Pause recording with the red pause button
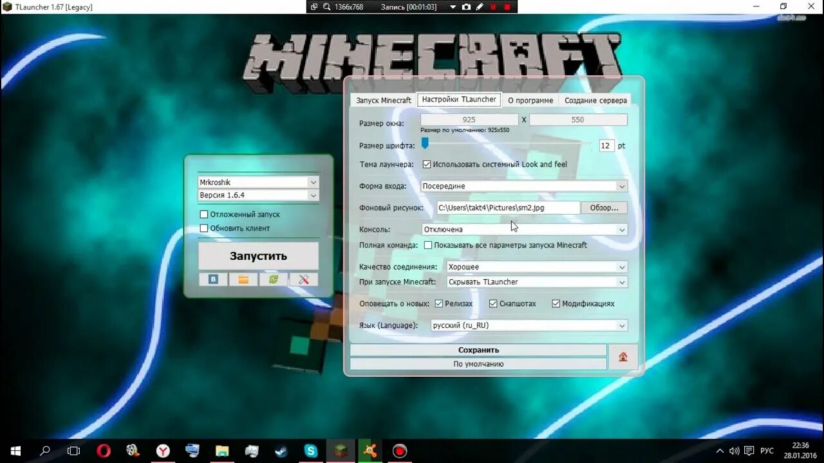The height and width of the screenshot is (463, 824). click(494, 6)
